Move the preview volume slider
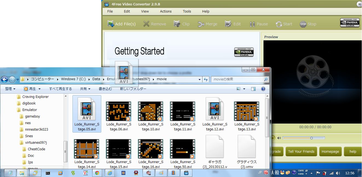 311,138
